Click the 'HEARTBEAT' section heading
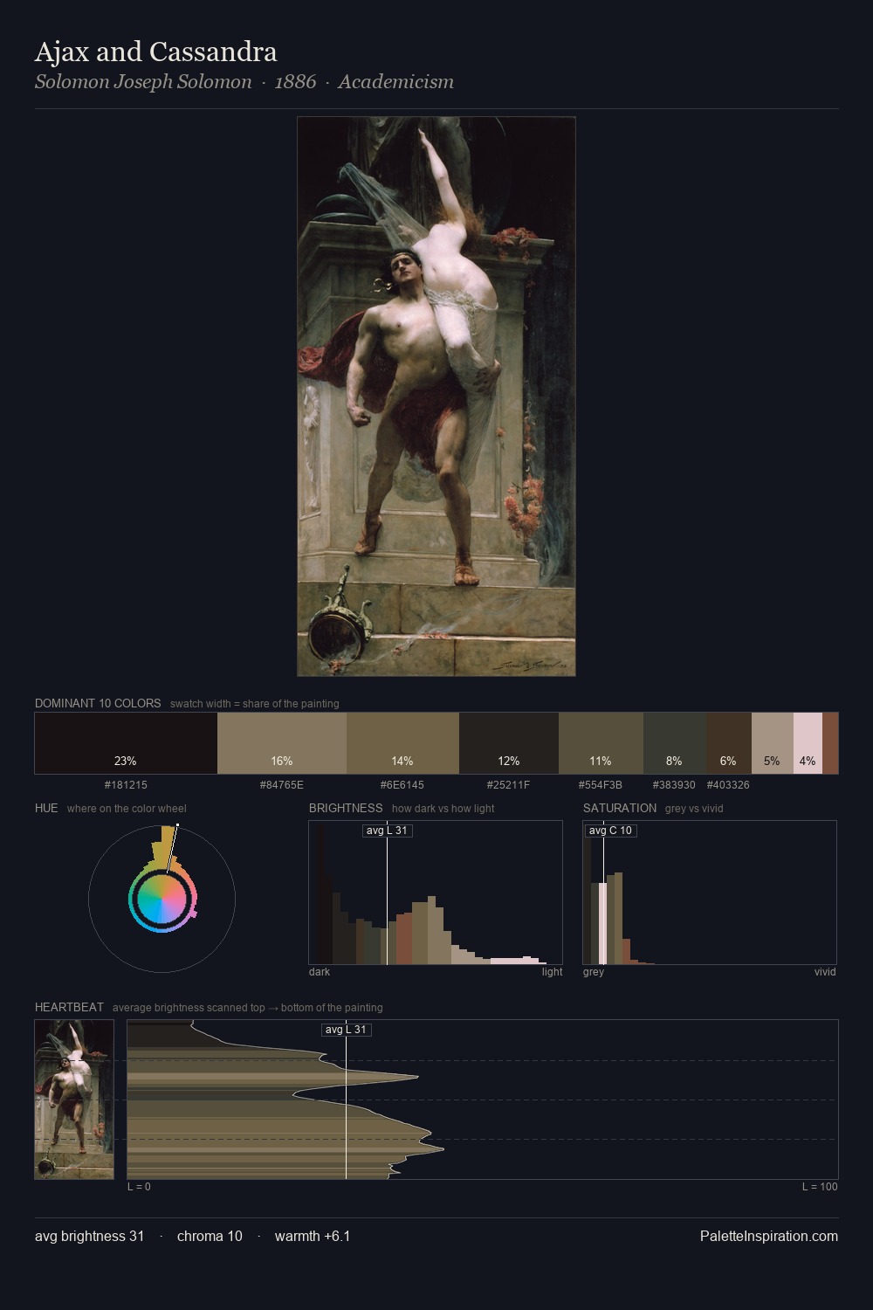This screenshot has width=873, height=1310. pos(69,1007)
